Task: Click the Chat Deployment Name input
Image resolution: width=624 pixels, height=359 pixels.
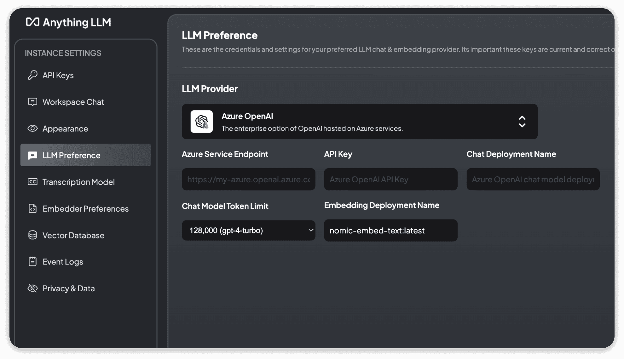Action: (533, 179)
